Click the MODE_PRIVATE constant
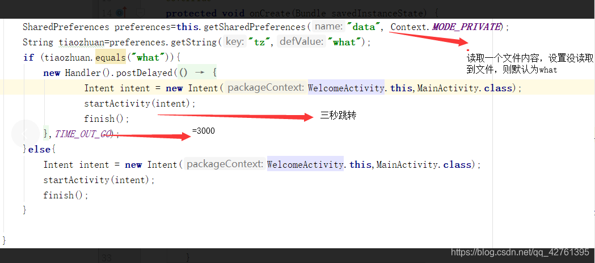 [x=466, y=27]
